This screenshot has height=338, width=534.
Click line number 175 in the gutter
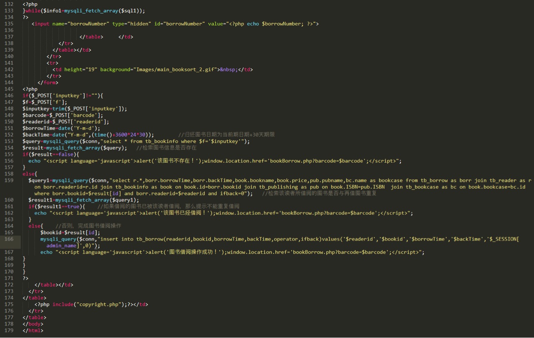pos(9,304)
